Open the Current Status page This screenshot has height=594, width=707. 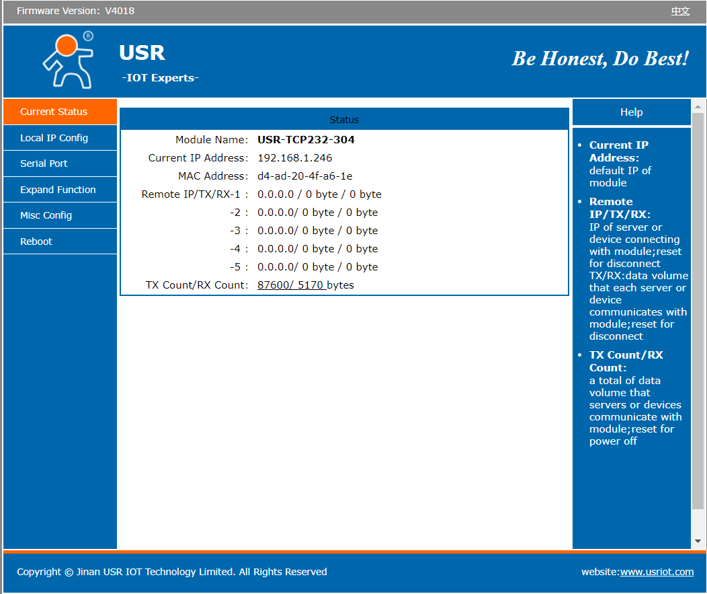60,112
